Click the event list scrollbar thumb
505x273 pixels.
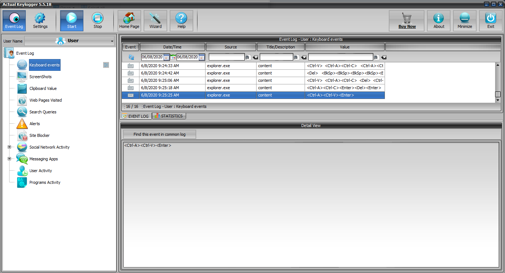click(498, 94)
